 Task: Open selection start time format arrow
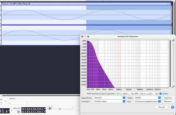[x=45, y=109]
